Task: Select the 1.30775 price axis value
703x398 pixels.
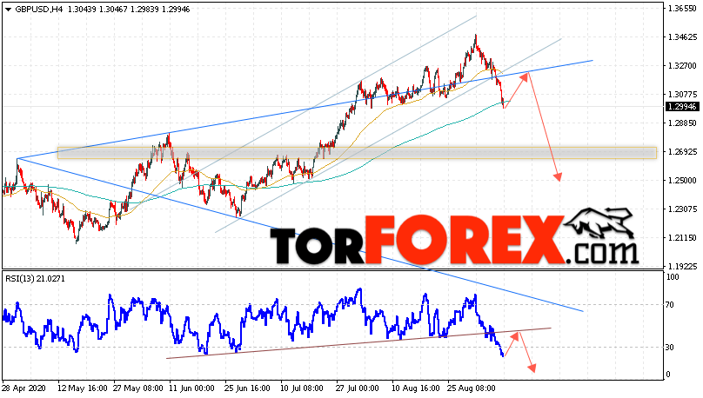Action: (682, 95)
